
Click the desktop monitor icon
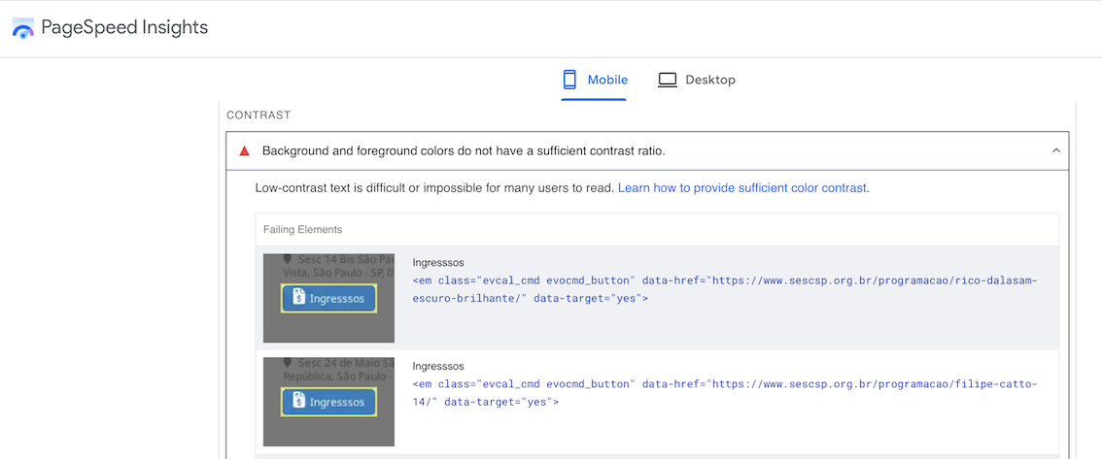click(x=667, y=80)
